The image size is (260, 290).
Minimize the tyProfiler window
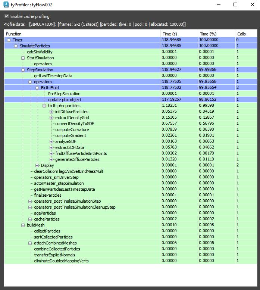219,4
